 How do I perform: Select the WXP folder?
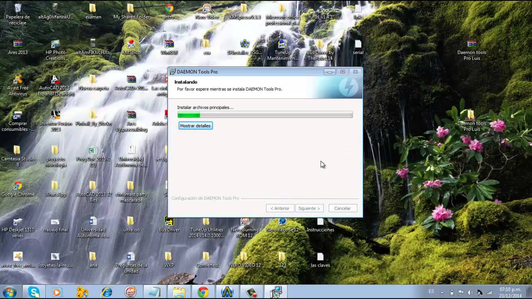coord(169,260)
